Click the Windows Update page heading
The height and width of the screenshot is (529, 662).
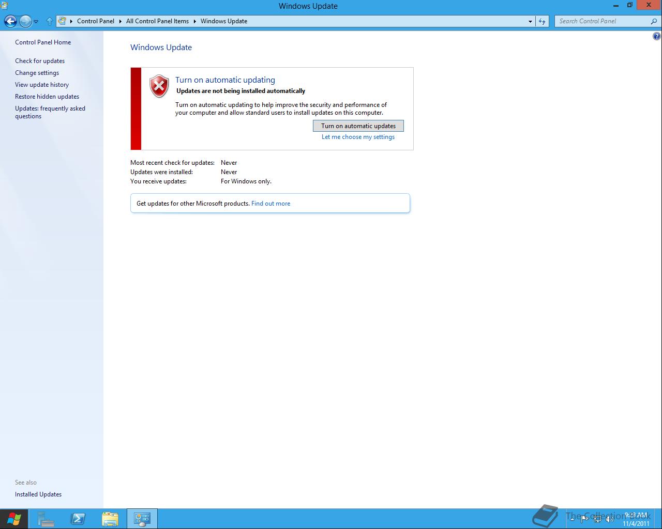coord(161,47)
